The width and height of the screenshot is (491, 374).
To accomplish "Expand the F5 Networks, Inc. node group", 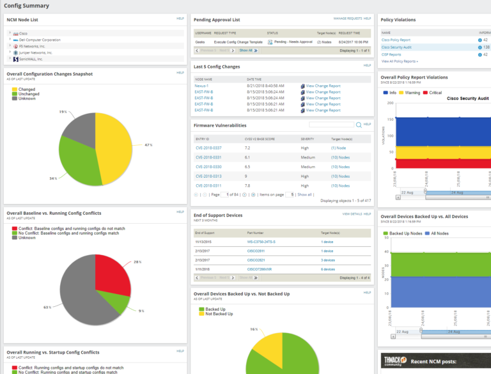I will pyautogui.click(x=10, y=45).
